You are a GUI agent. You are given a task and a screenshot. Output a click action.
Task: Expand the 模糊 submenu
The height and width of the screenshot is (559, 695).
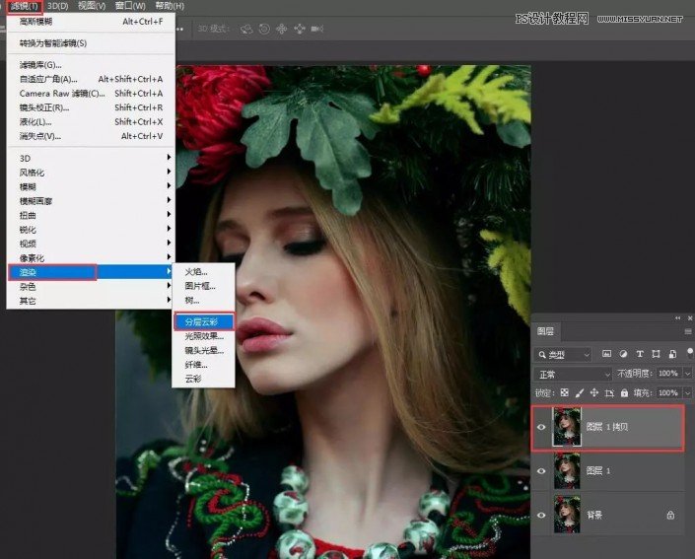[x=91, y=186]
